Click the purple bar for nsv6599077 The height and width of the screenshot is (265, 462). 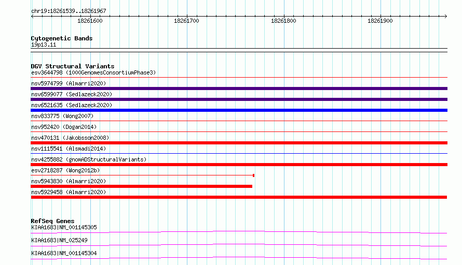(x=239, y=99)
